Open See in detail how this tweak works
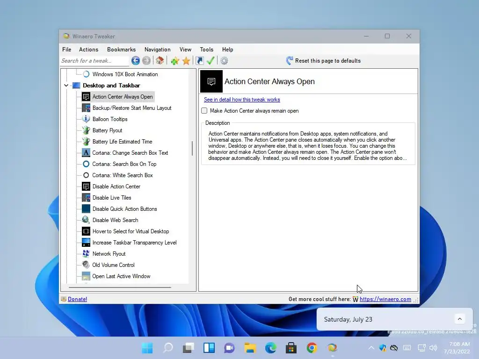This screenshot has height=359, width=479. point(242,100)
